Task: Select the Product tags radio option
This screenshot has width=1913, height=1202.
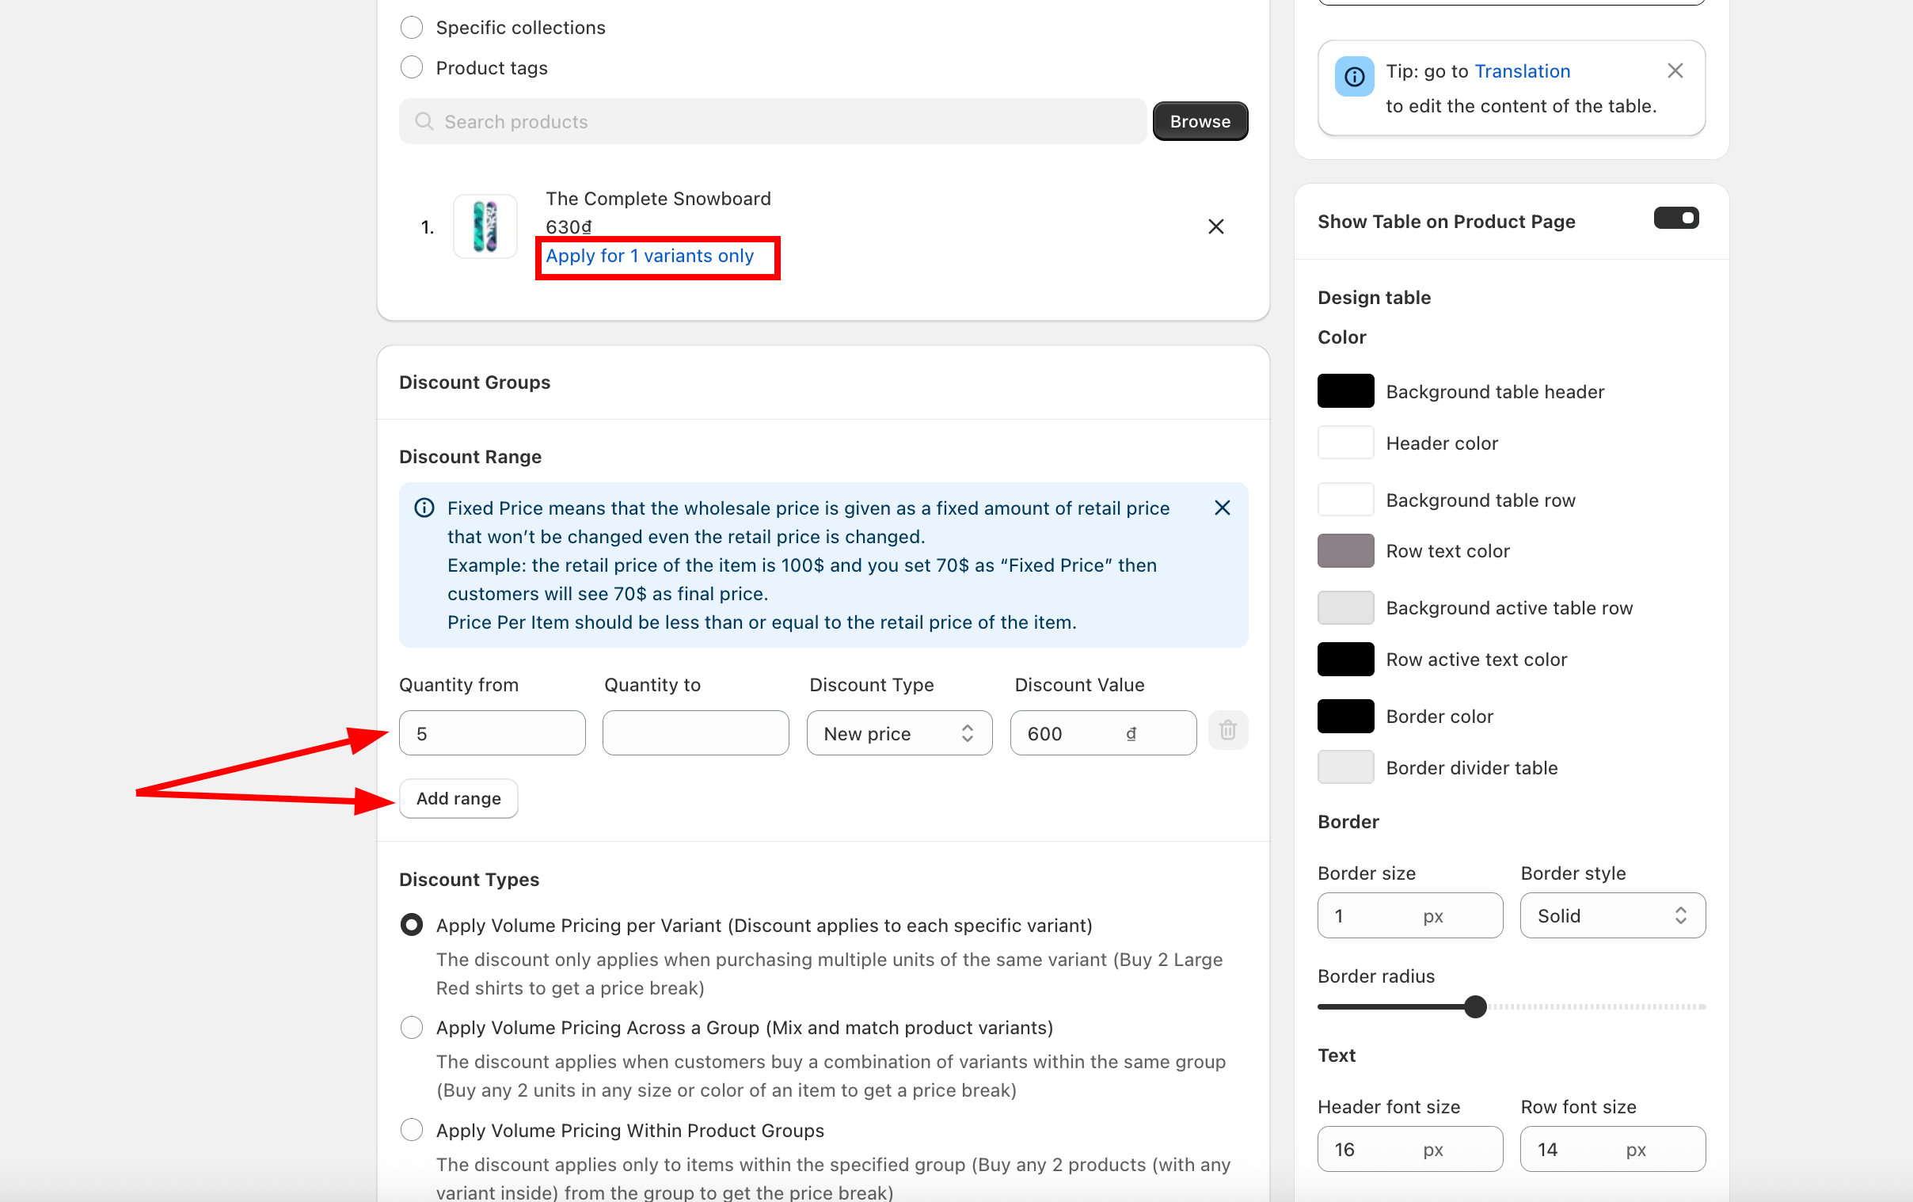Action: (x=412, y=68)
